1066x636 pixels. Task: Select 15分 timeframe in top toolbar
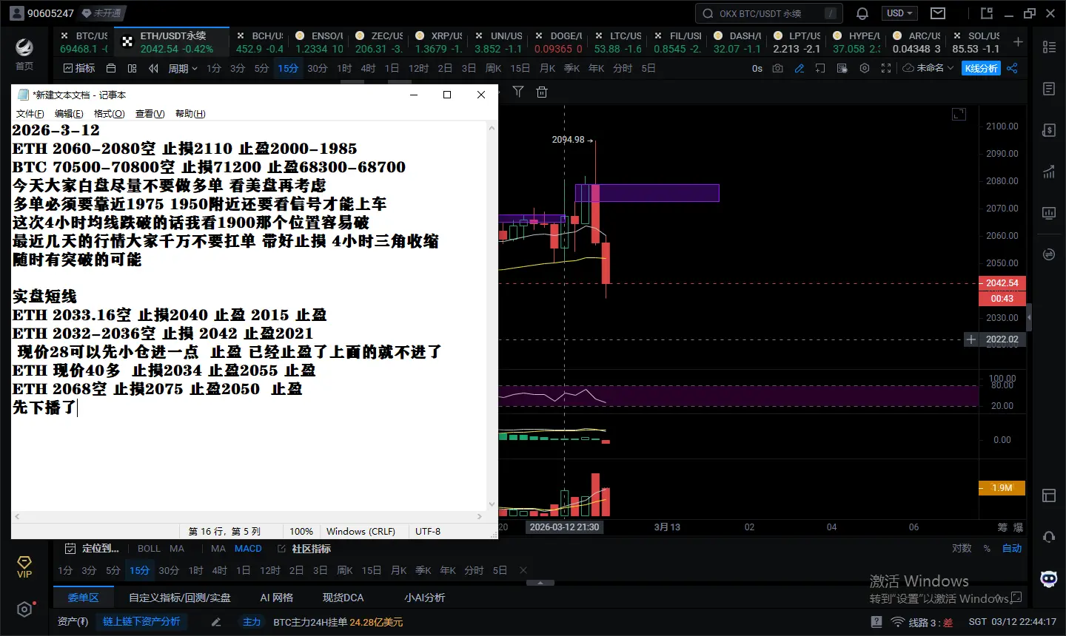(x=288, y=68)
